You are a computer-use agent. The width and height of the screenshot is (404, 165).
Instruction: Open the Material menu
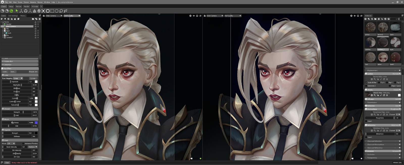click(33, 2)
